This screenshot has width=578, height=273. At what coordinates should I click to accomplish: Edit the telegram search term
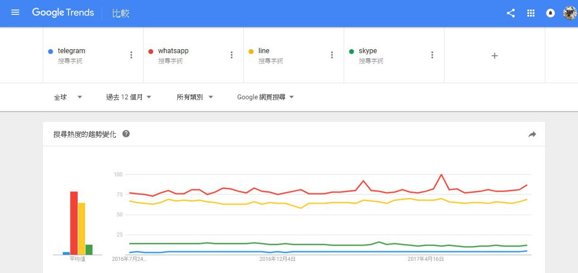71,51
